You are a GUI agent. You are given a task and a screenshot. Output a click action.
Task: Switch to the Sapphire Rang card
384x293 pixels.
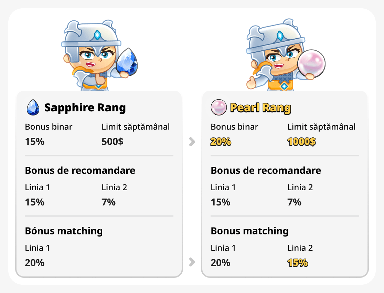click(99, 183)
